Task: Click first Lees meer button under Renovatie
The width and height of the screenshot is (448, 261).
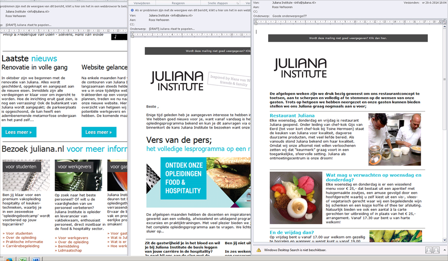Action: pyautogui.click(x=19, y=132)
